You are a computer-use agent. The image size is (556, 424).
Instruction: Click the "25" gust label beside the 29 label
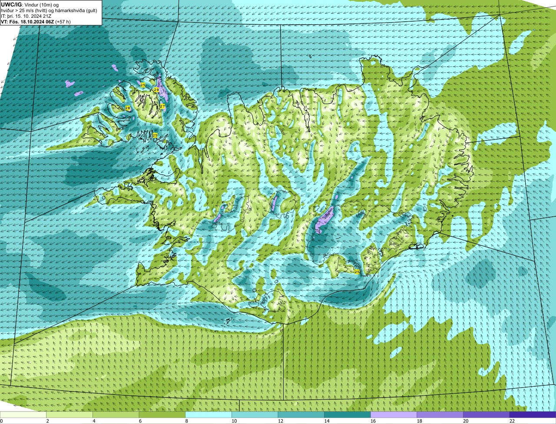tap(143, 85)
